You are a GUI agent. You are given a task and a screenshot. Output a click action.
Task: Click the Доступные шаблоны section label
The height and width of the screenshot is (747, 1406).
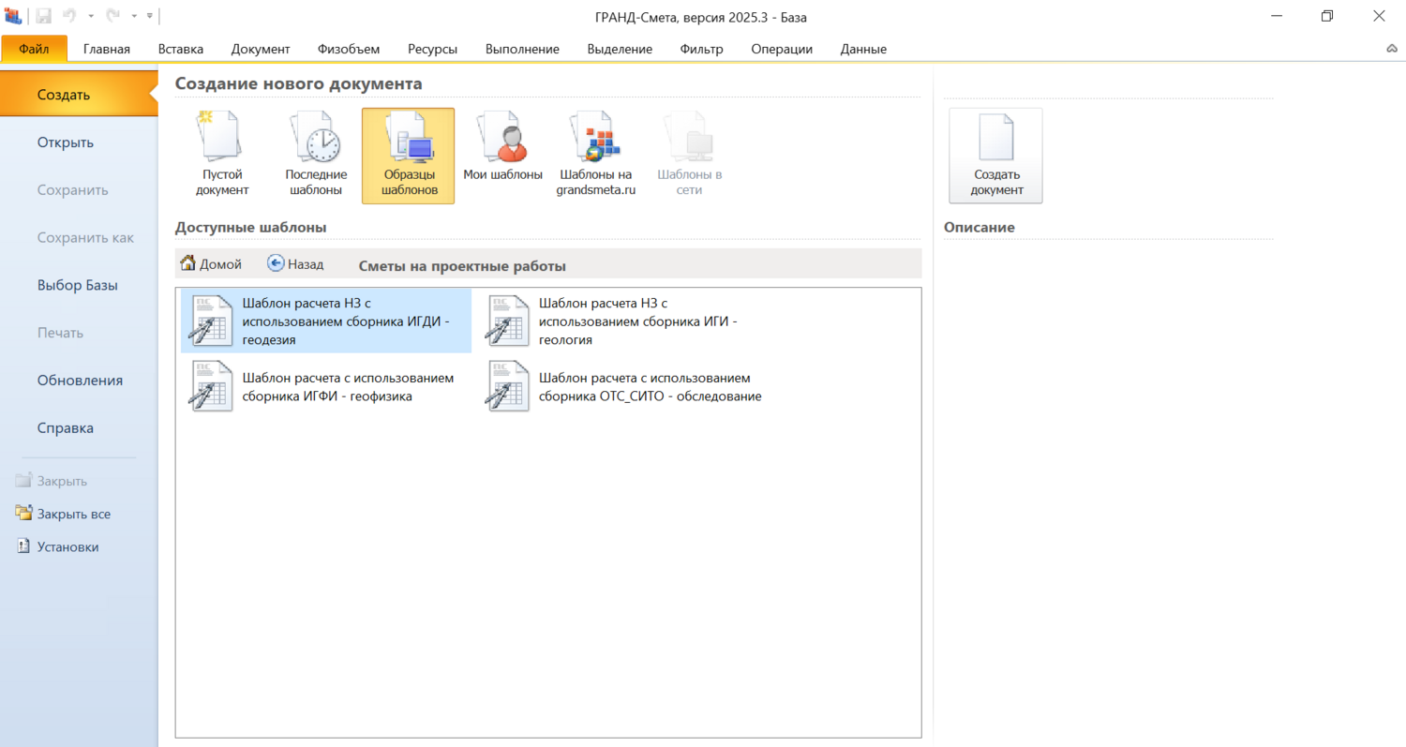pyautogui.click(x=250, y=227)
